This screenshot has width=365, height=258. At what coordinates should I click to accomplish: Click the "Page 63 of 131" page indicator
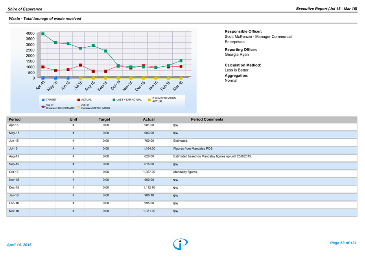(343, 243)
